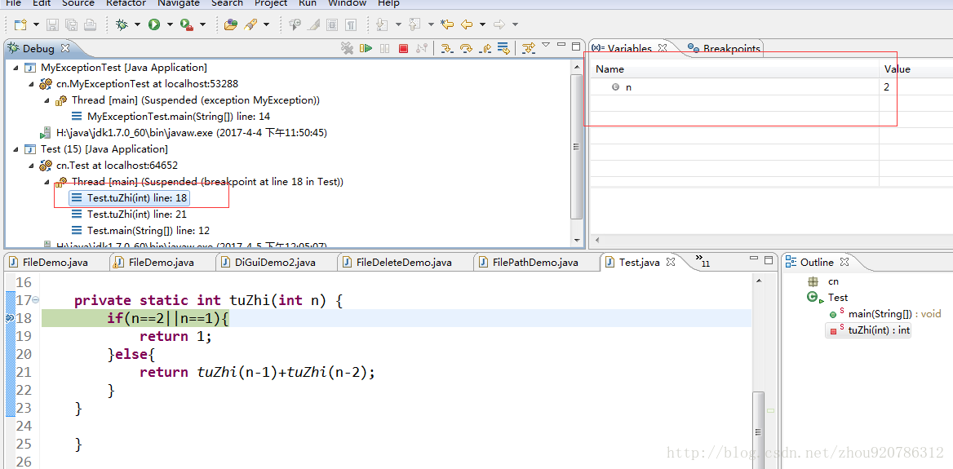Click the Open Type icon
This screenshot has height=469, width=953.
tap(230, 25)
